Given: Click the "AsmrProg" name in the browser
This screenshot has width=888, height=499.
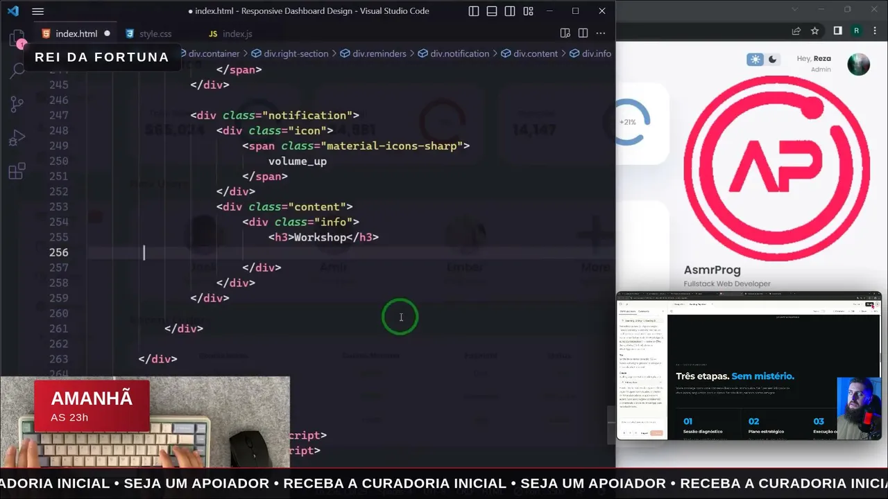Looking at the screenshot, I should point(712,270).
